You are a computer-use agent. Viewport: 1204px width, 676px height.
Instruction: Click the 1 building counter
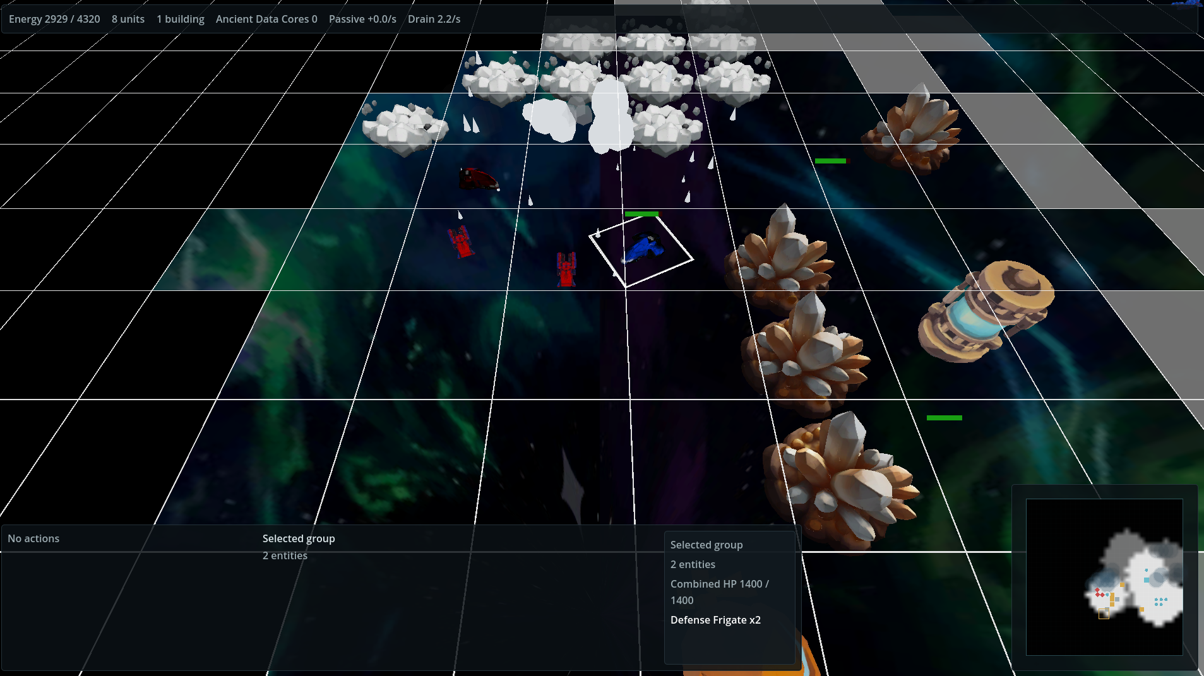click(181, 19)
